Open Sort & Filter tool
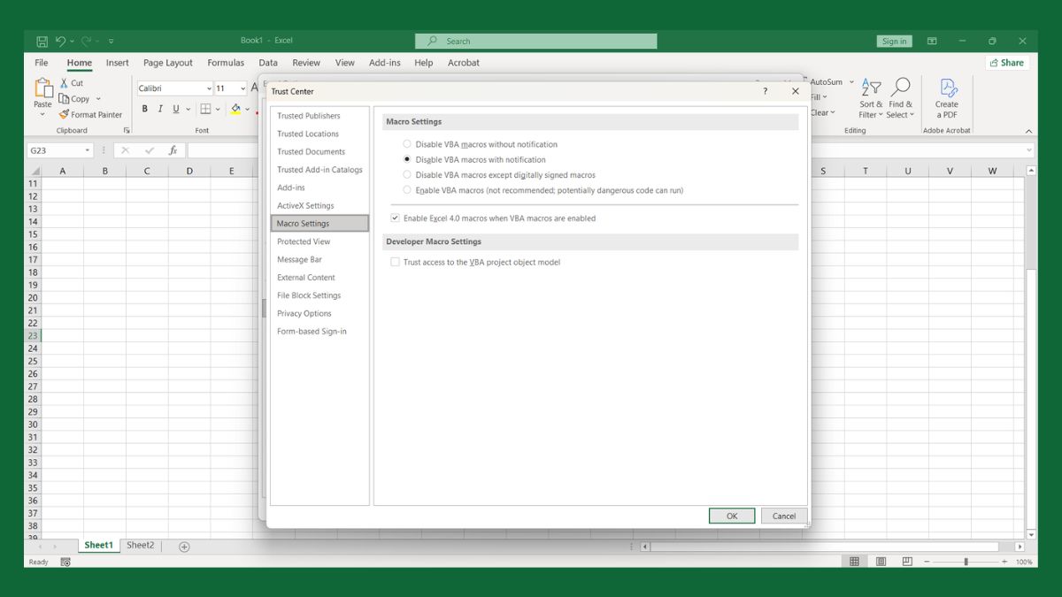 click(871, 97)
